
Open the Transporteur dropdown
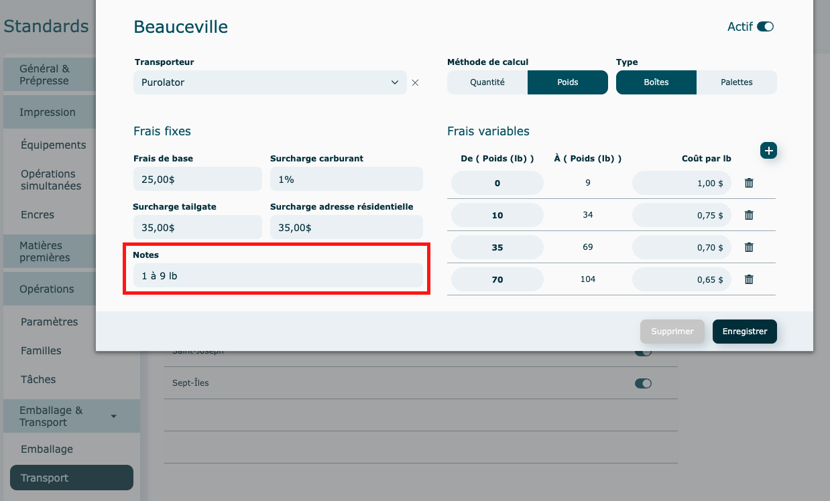(x=270, y=82)
